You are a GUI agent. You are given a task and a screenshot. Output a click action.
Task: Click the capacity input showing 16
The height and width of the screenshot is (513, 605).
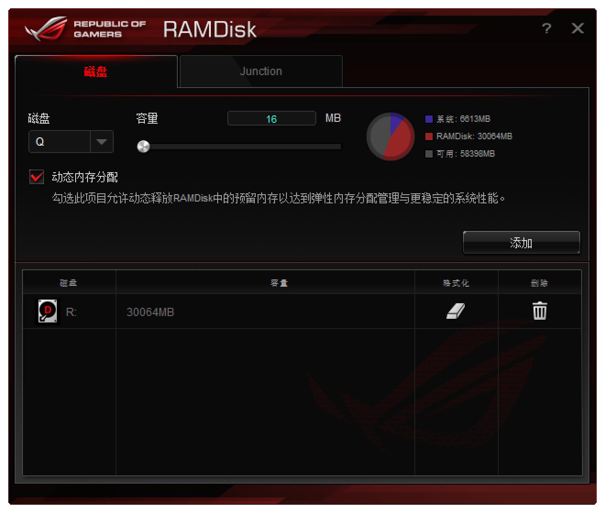click(271, 118)
